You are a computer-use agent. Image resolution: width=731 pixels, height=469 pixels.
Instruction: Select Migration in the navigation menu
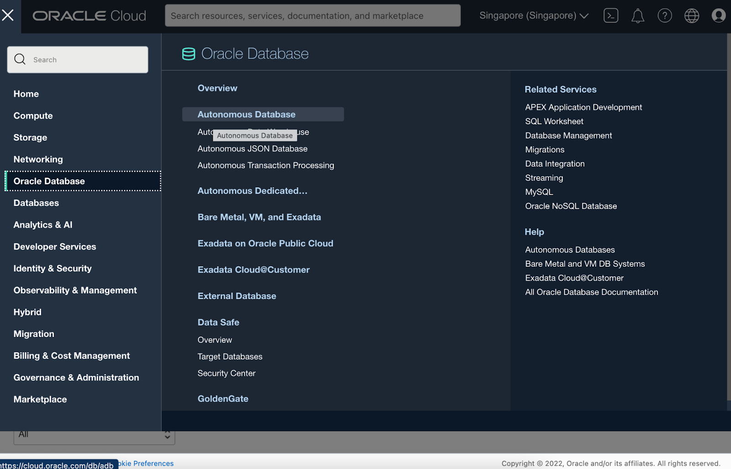[34, 334]
